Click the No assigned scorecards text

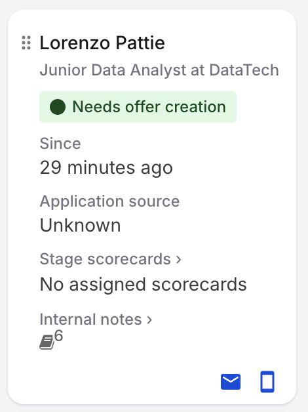144,285
